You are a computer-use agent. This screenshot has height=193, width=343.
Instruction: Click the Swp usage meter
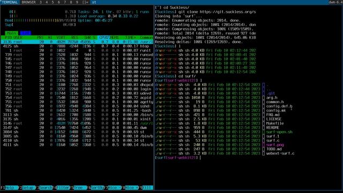[x=41, y=25]
